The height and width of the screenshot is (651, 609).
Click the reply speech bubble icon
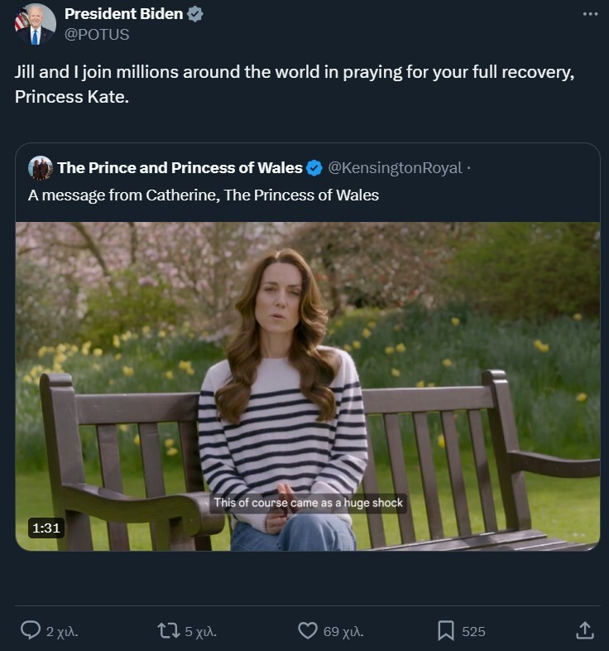31,631
